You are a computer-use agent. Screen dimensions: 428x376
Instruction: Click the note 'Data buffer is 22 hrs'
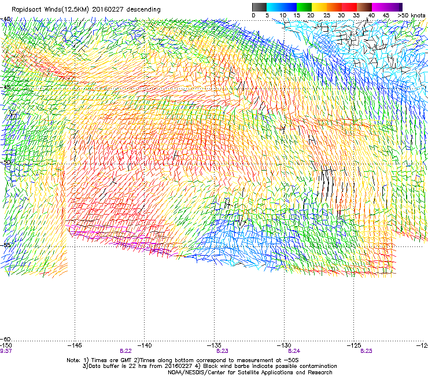click(119, 366)
